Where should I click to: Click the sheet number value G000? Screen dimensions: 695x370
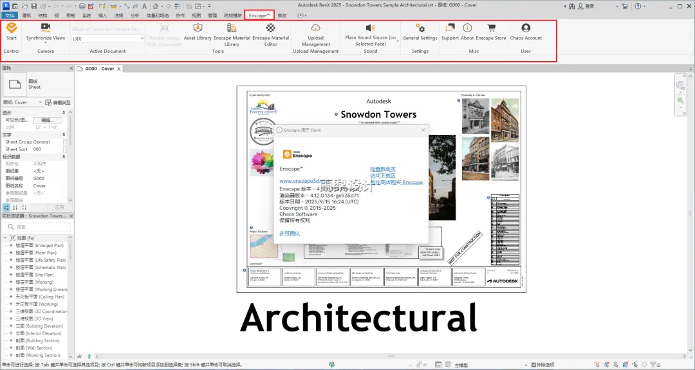click(x=39, y=179)
